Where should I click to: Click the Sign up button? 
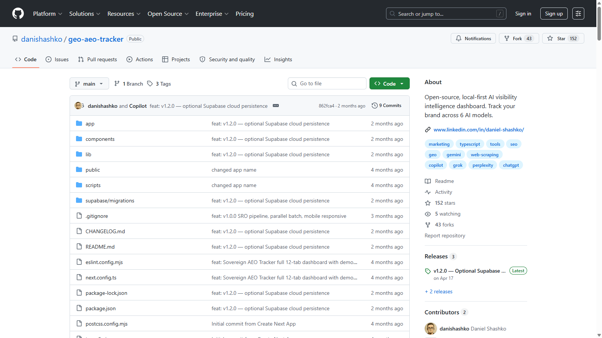554,14
